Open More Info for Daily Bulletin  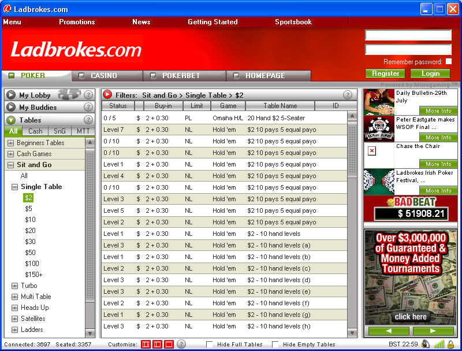[438, 111]
